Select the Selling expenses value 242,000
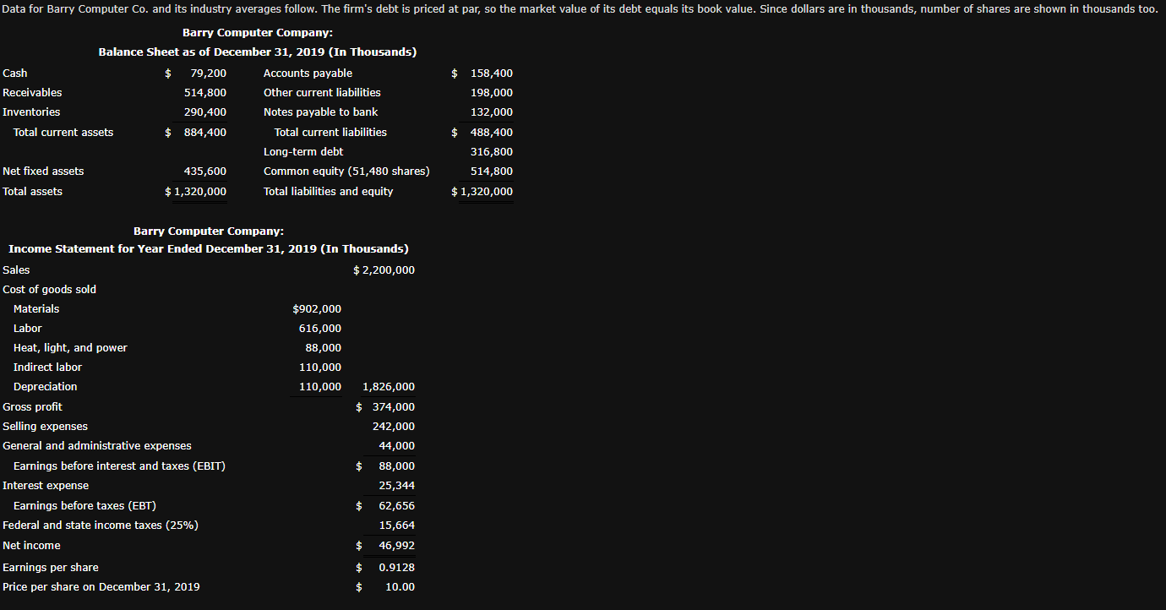The height and width of the screenshot is (610, 1166). point(394,427)
